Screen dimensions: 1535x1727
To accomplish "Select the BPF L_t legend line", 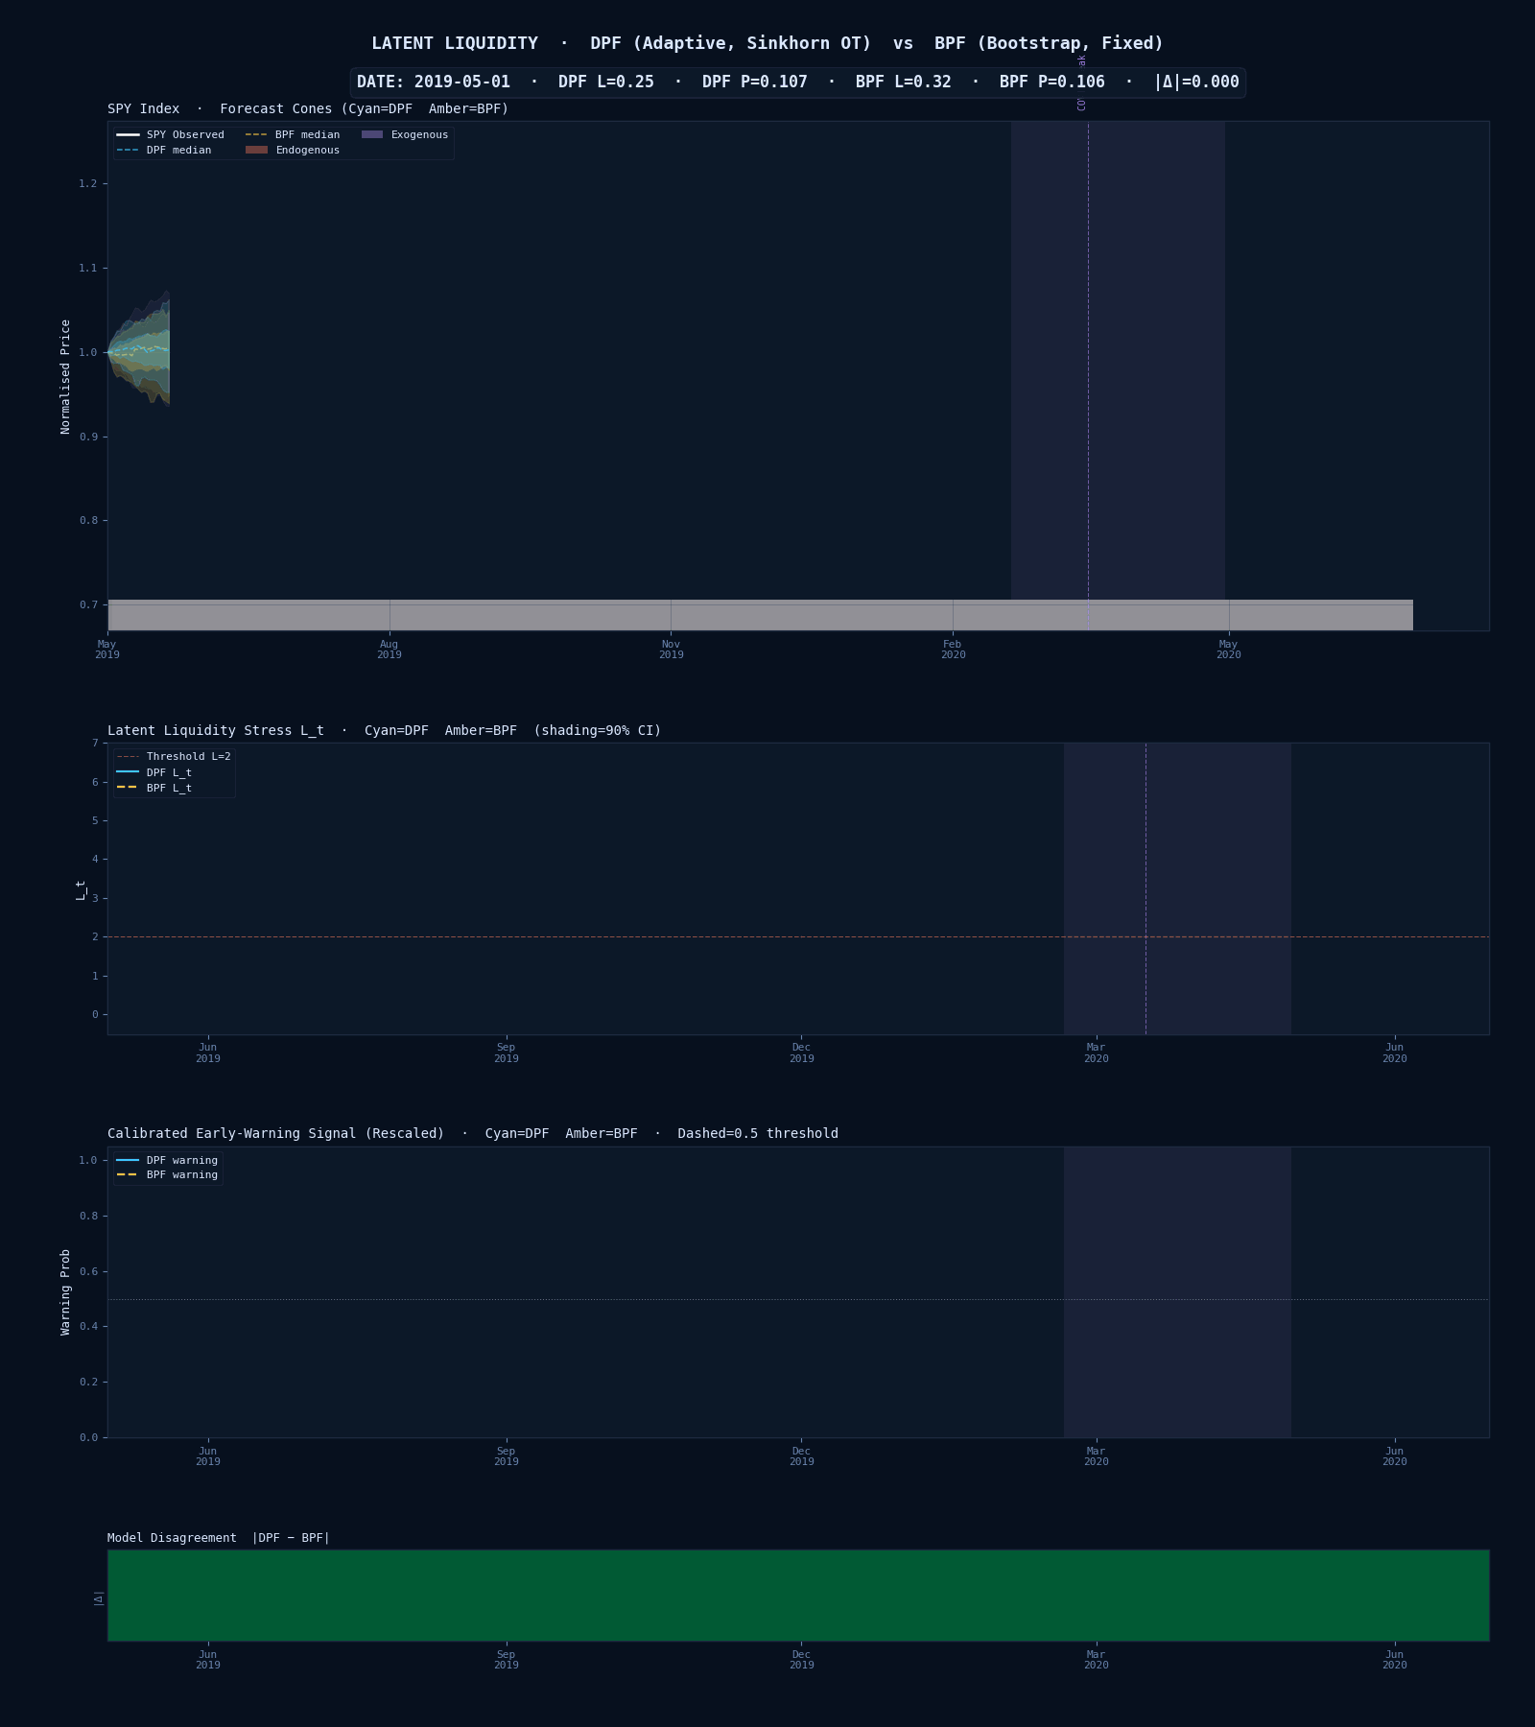I will coord(128,787).
